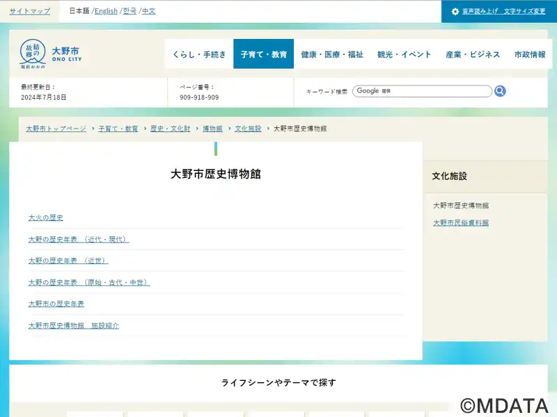Switch language to English
The image size is (557, 417).
pyautogui.click(x=106, y=11)
